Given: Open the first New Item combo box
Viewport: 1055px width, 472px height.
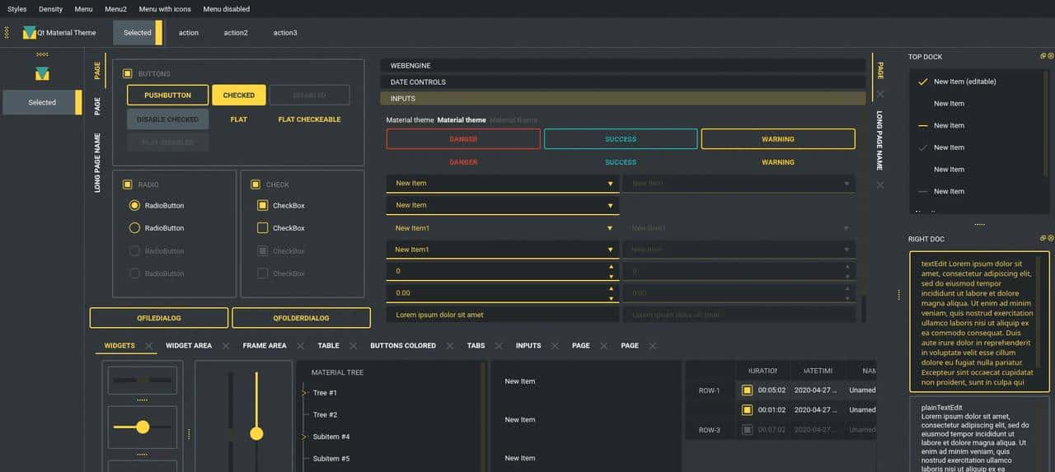Looking at the screenshot, I should coord(502,184).
